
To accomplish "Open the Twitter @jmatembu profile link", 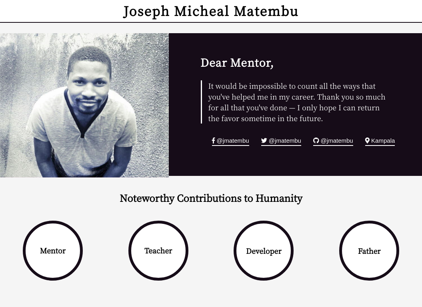I will point(285,141).
